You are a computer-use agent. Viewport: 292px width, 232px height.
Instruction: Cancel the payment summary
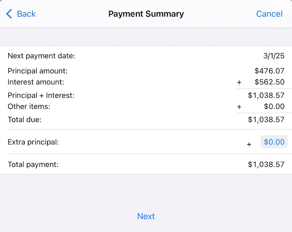pyautogui.click(x=269, y=14)
